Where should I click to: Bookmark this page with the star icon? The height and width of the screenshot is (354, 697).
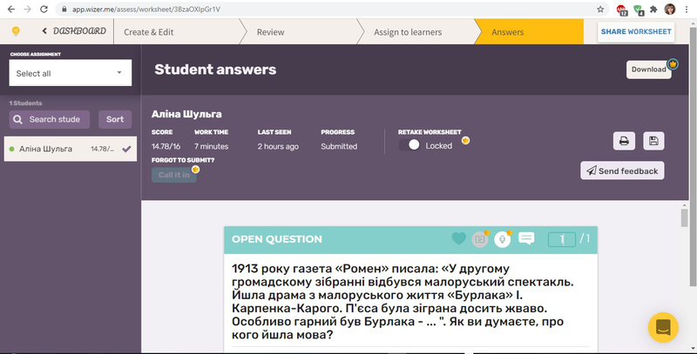pos(600,9)
